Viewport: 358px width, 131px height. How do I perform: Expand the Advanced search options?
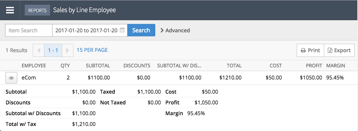(x=175, y=30)
